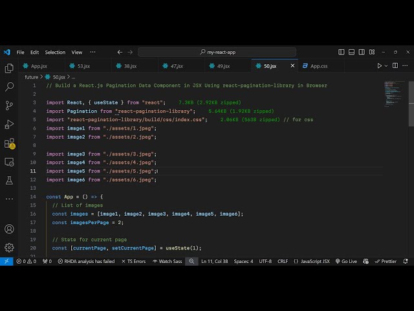The width and height of the screenshot is (414, 311).
Task: Click the 'future' breadcrumb folder
Action: (31, 76)
